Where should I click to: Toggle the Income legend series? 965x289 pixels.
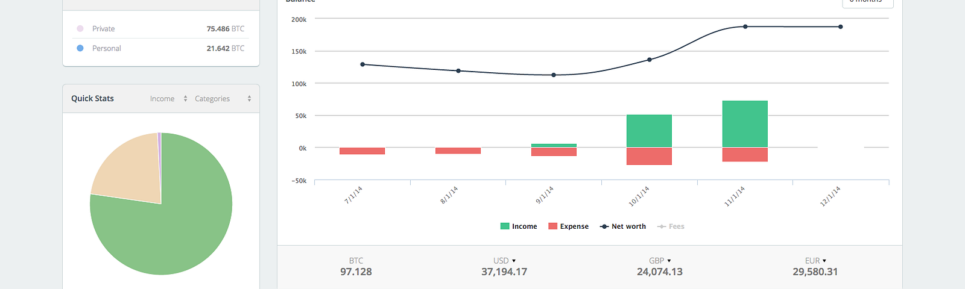tap(519, 226)
